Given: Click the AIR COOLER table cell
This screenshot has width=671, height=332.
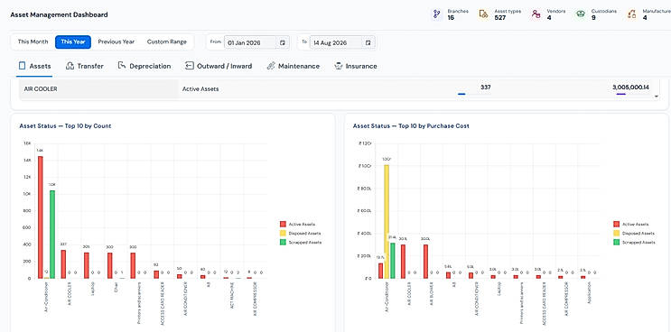Looking at the screenshot, I should tap(98, 89).
